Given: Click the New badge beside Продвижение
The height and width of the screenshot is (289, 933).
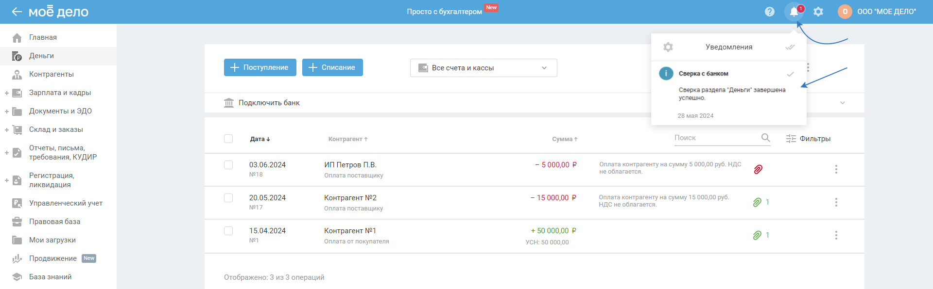Looking at the screenshot, I should pyautogui.click(x=89, y=258).
